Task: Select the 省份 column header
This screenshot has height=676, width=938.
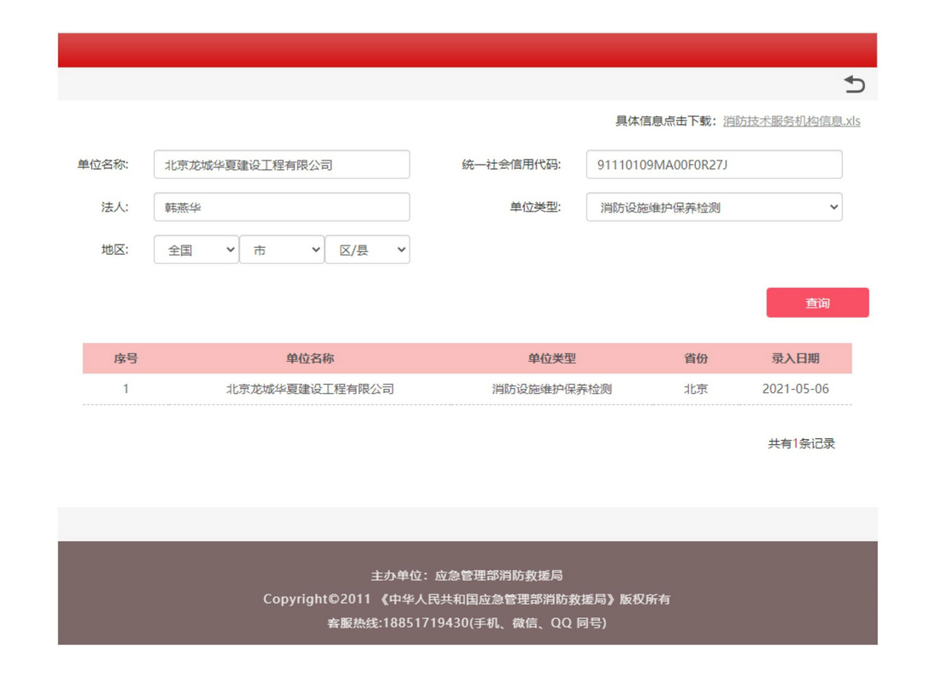Action: 696,358
